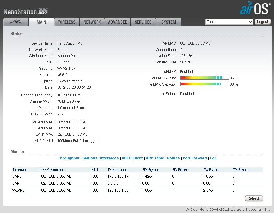Open the Throughput monitor link
The height and width of the screenshot is (213, 274).
point(69,158)
